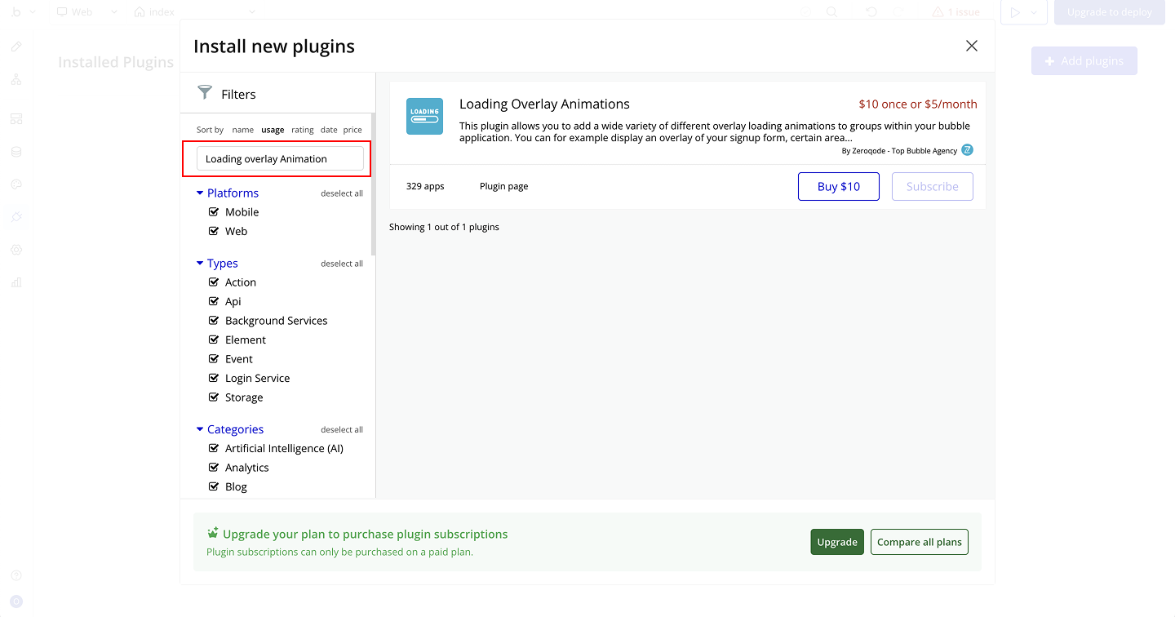Sort plugins by rating

(302, 130)
